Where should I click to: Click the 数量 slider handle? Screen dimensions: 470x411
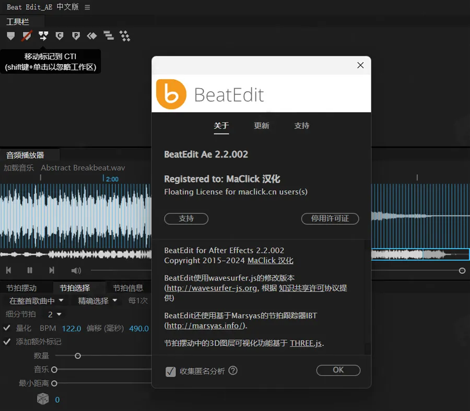coord(78,356)
